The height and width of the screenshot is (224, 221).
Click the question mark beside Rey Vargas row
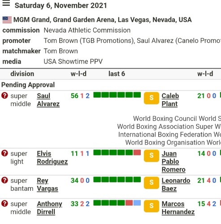[x=4, y=180]
